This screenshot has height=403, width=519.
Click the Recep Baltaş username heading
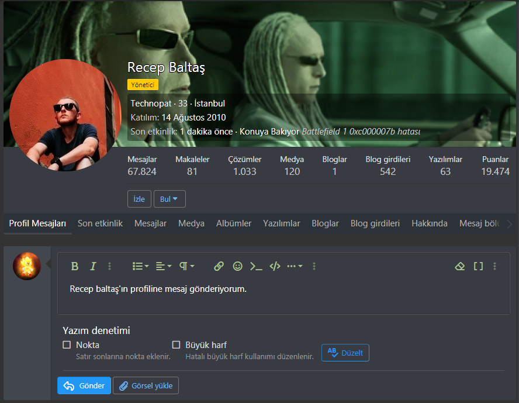click(166, 67)
